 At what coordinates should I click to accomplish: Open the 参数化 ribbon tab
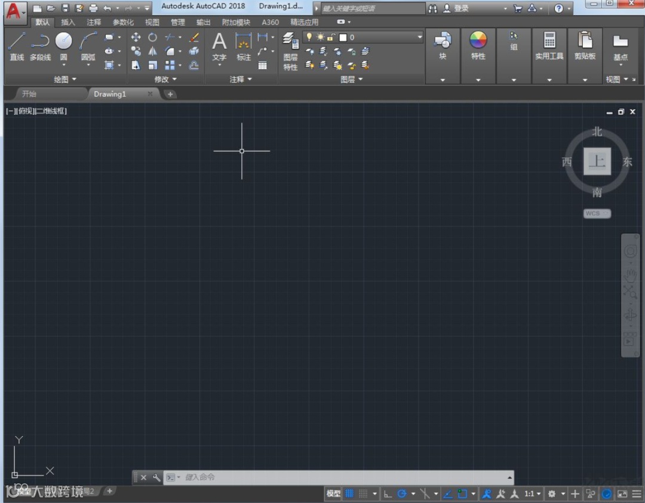coord(123,22)
